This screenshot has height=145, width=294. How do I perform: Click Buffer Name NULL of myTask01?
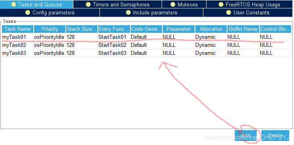[243, 37]
